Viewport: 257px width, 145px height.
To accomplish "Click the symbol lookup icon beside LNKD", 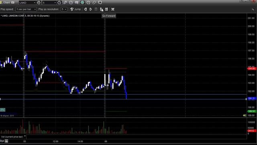I will pyautogui.click(x=39, y=3).
